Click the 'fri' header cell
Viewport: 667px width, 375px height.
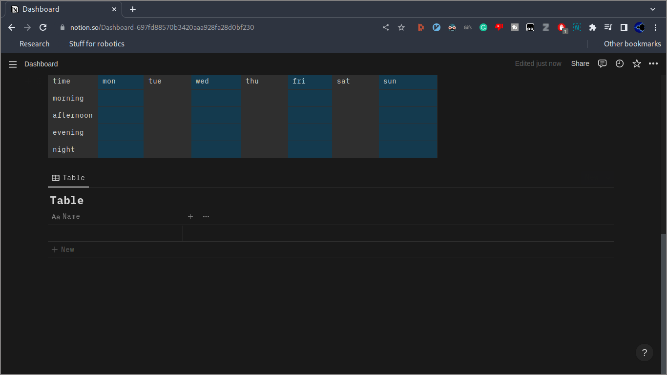coord(310,82)
